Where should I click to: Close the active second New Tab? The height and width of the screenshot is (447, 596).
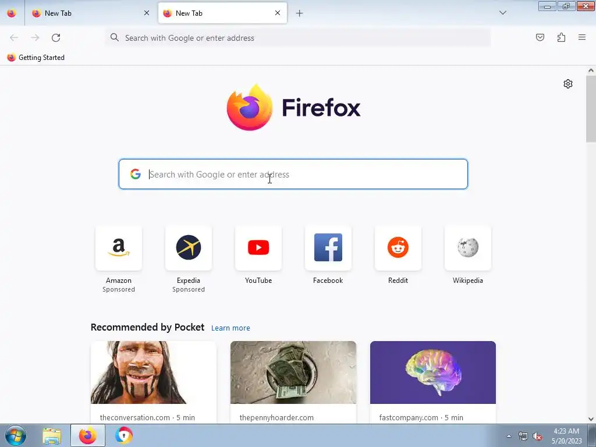[x=278, y=13]
